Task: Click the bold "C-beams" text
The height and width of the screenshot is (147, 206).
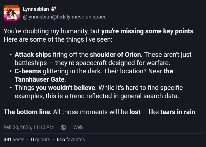Action: [28, 71]
